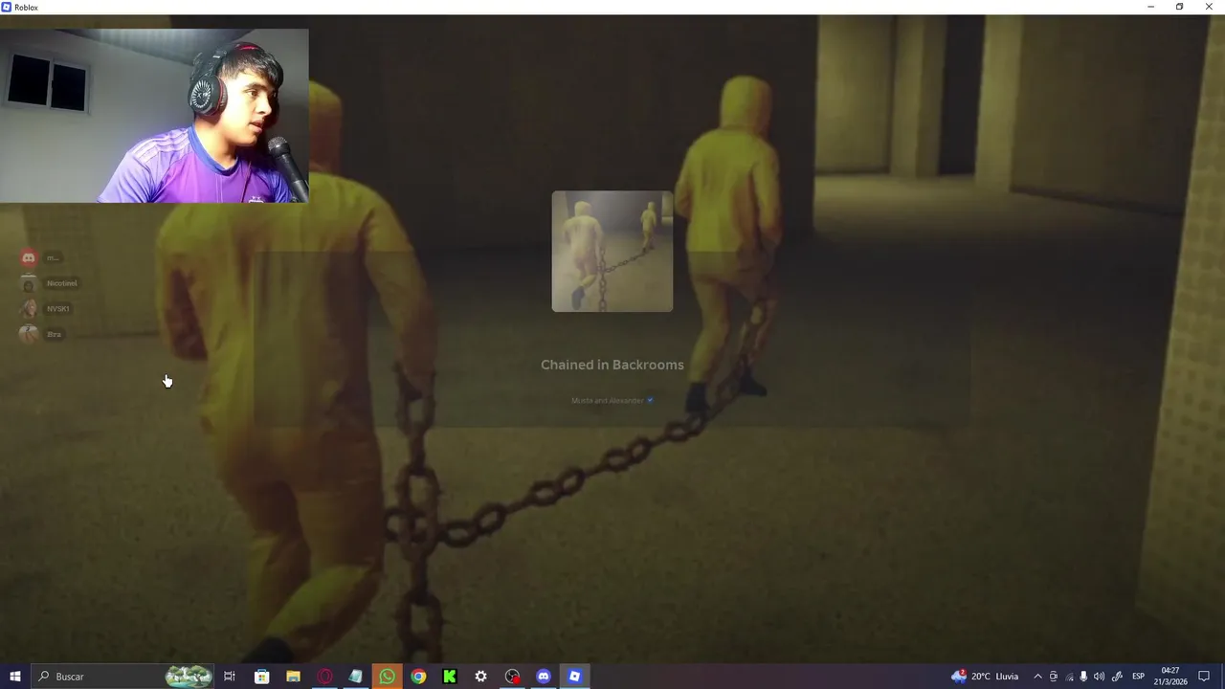Viewport: 1225px width, 689px height.
Task: Restore down the Roblox window
Action: coord(1179,7)
